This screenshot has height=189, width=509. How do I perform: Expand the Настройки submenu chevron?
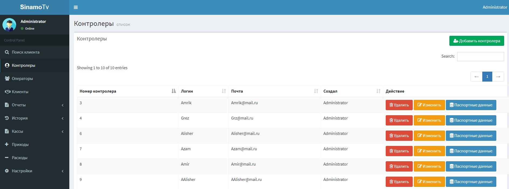(x=63, y=171)
